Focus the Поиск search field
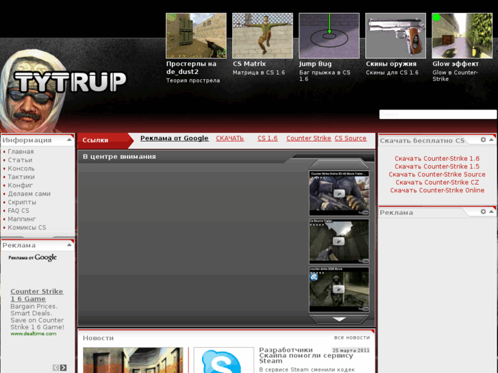This screenshot has width=498, height=373. [438, 114]
